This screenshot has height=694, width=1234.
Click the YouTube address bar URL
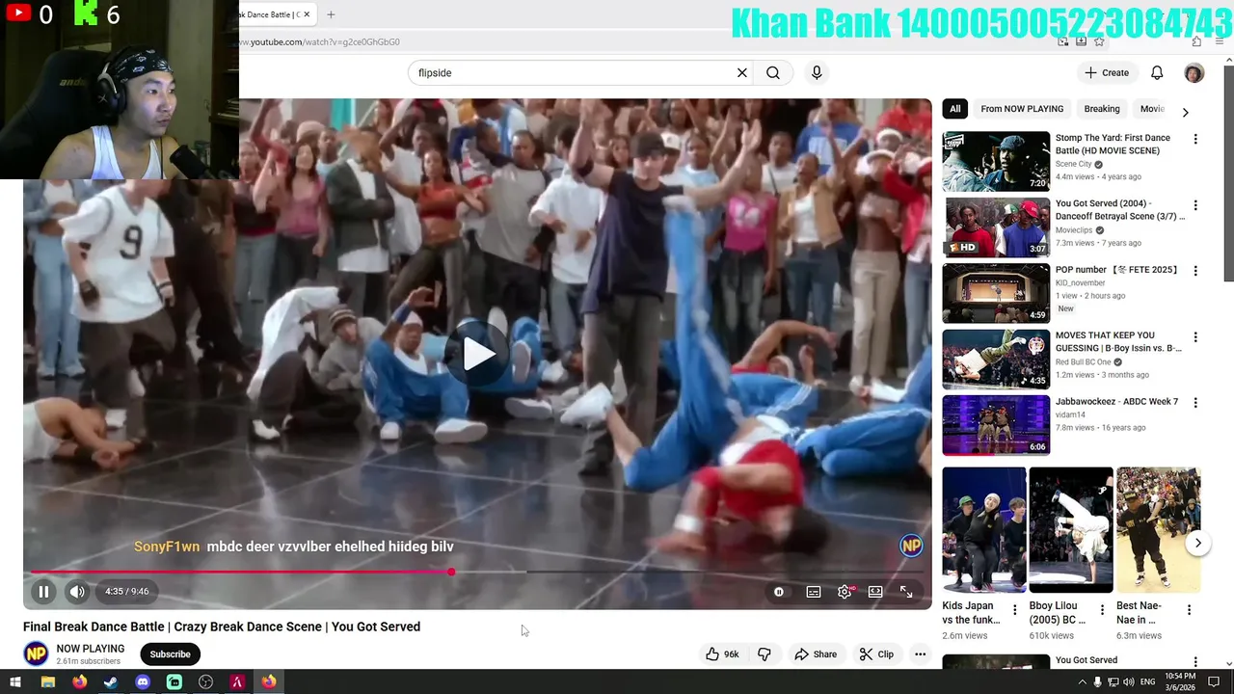point(319,41)
